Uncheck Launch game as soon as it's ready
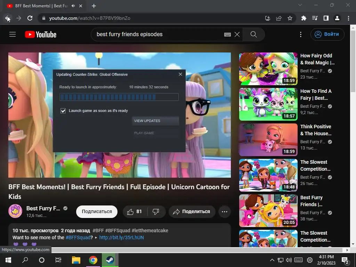The image size is (356, 267). pos(63,111)
